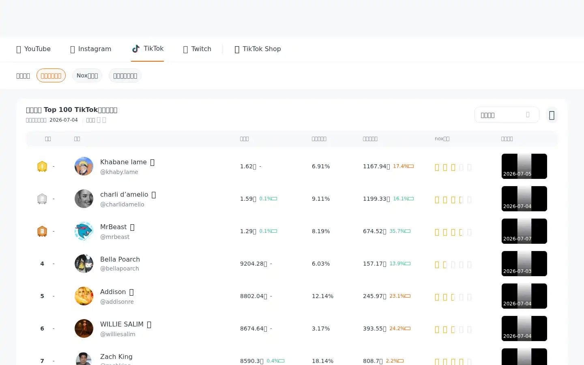Open the WILLIE SALIM profile name

(x=122, y=324)
